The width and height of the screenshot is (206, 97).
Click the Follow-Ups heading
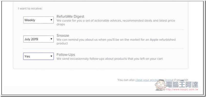coord(66,55)
